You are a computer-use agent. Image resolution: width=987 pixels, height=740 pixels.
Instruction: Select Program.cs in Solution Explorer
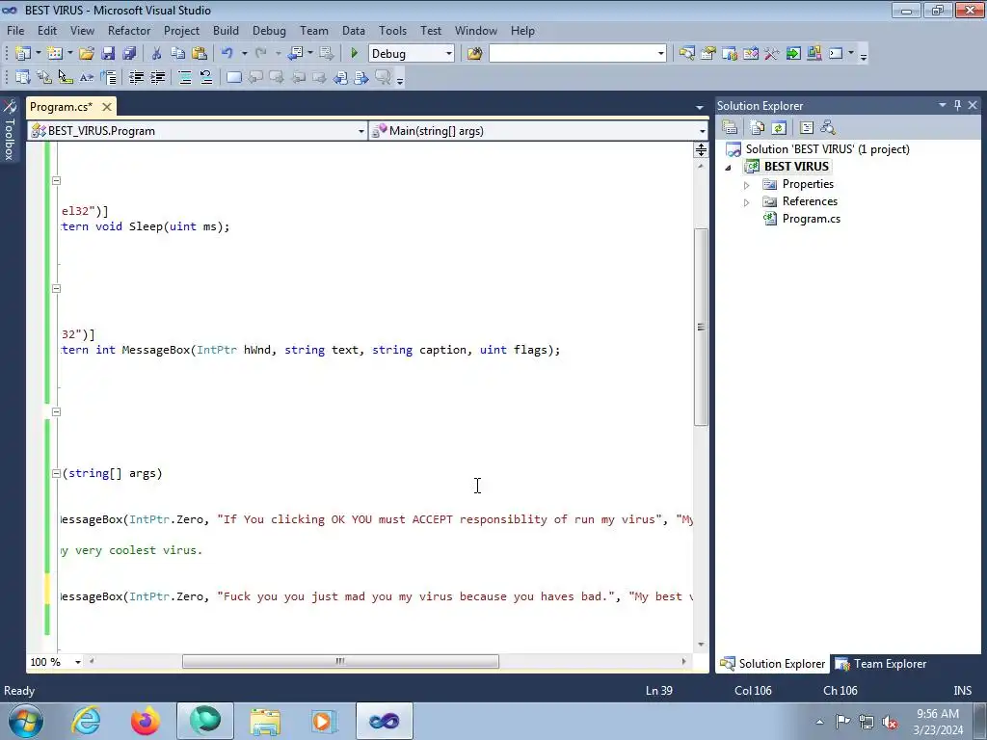811,219
